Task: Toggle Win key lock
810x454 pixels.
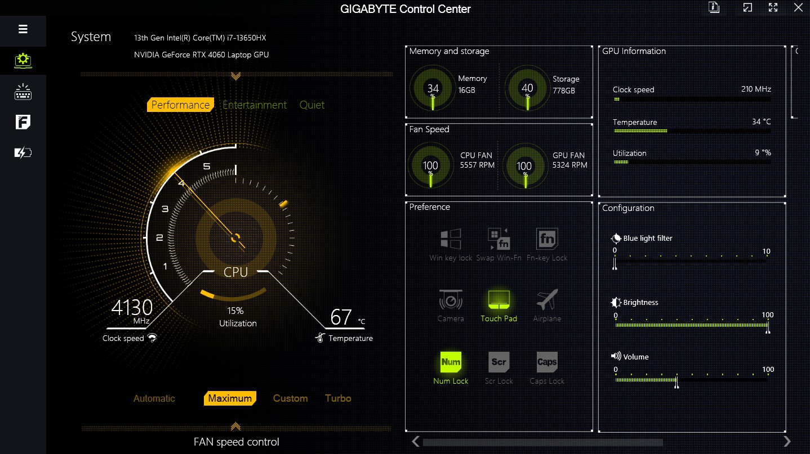Action: 451,244
